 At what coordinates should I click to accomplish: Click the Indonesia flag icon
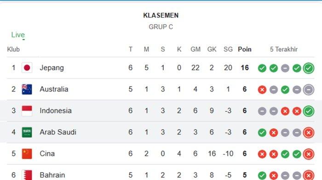(27, 111)
